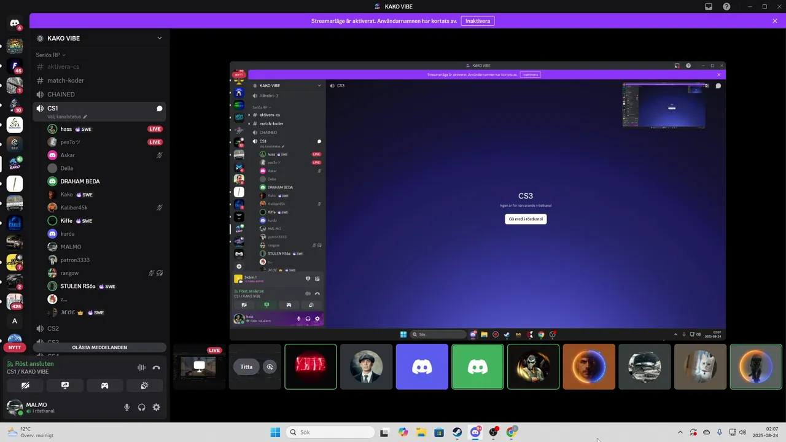
Task: Open the EAGLE server icon
Action: point(15,223)
